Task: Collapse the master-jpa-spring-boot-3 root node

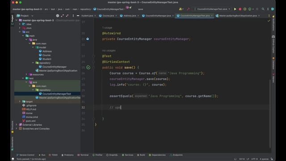Action: (17, 20)
